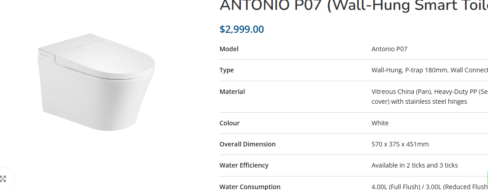The height and width of the screenshot is (190, 488).
Task: Click the Water Efficiency row label
Action: (244, 165)
